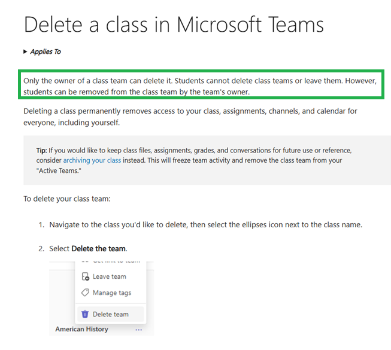
Task: Click the Leave team icon
Action: 85,276
